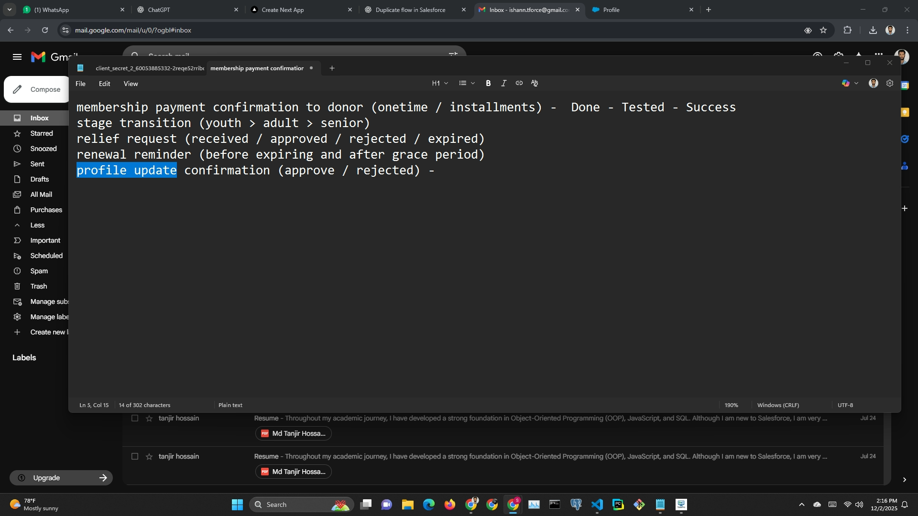Toggle bold formatting in Notepad toolbar
The image size is (918, 516).
pyautogui.click(x=488, y=83)
